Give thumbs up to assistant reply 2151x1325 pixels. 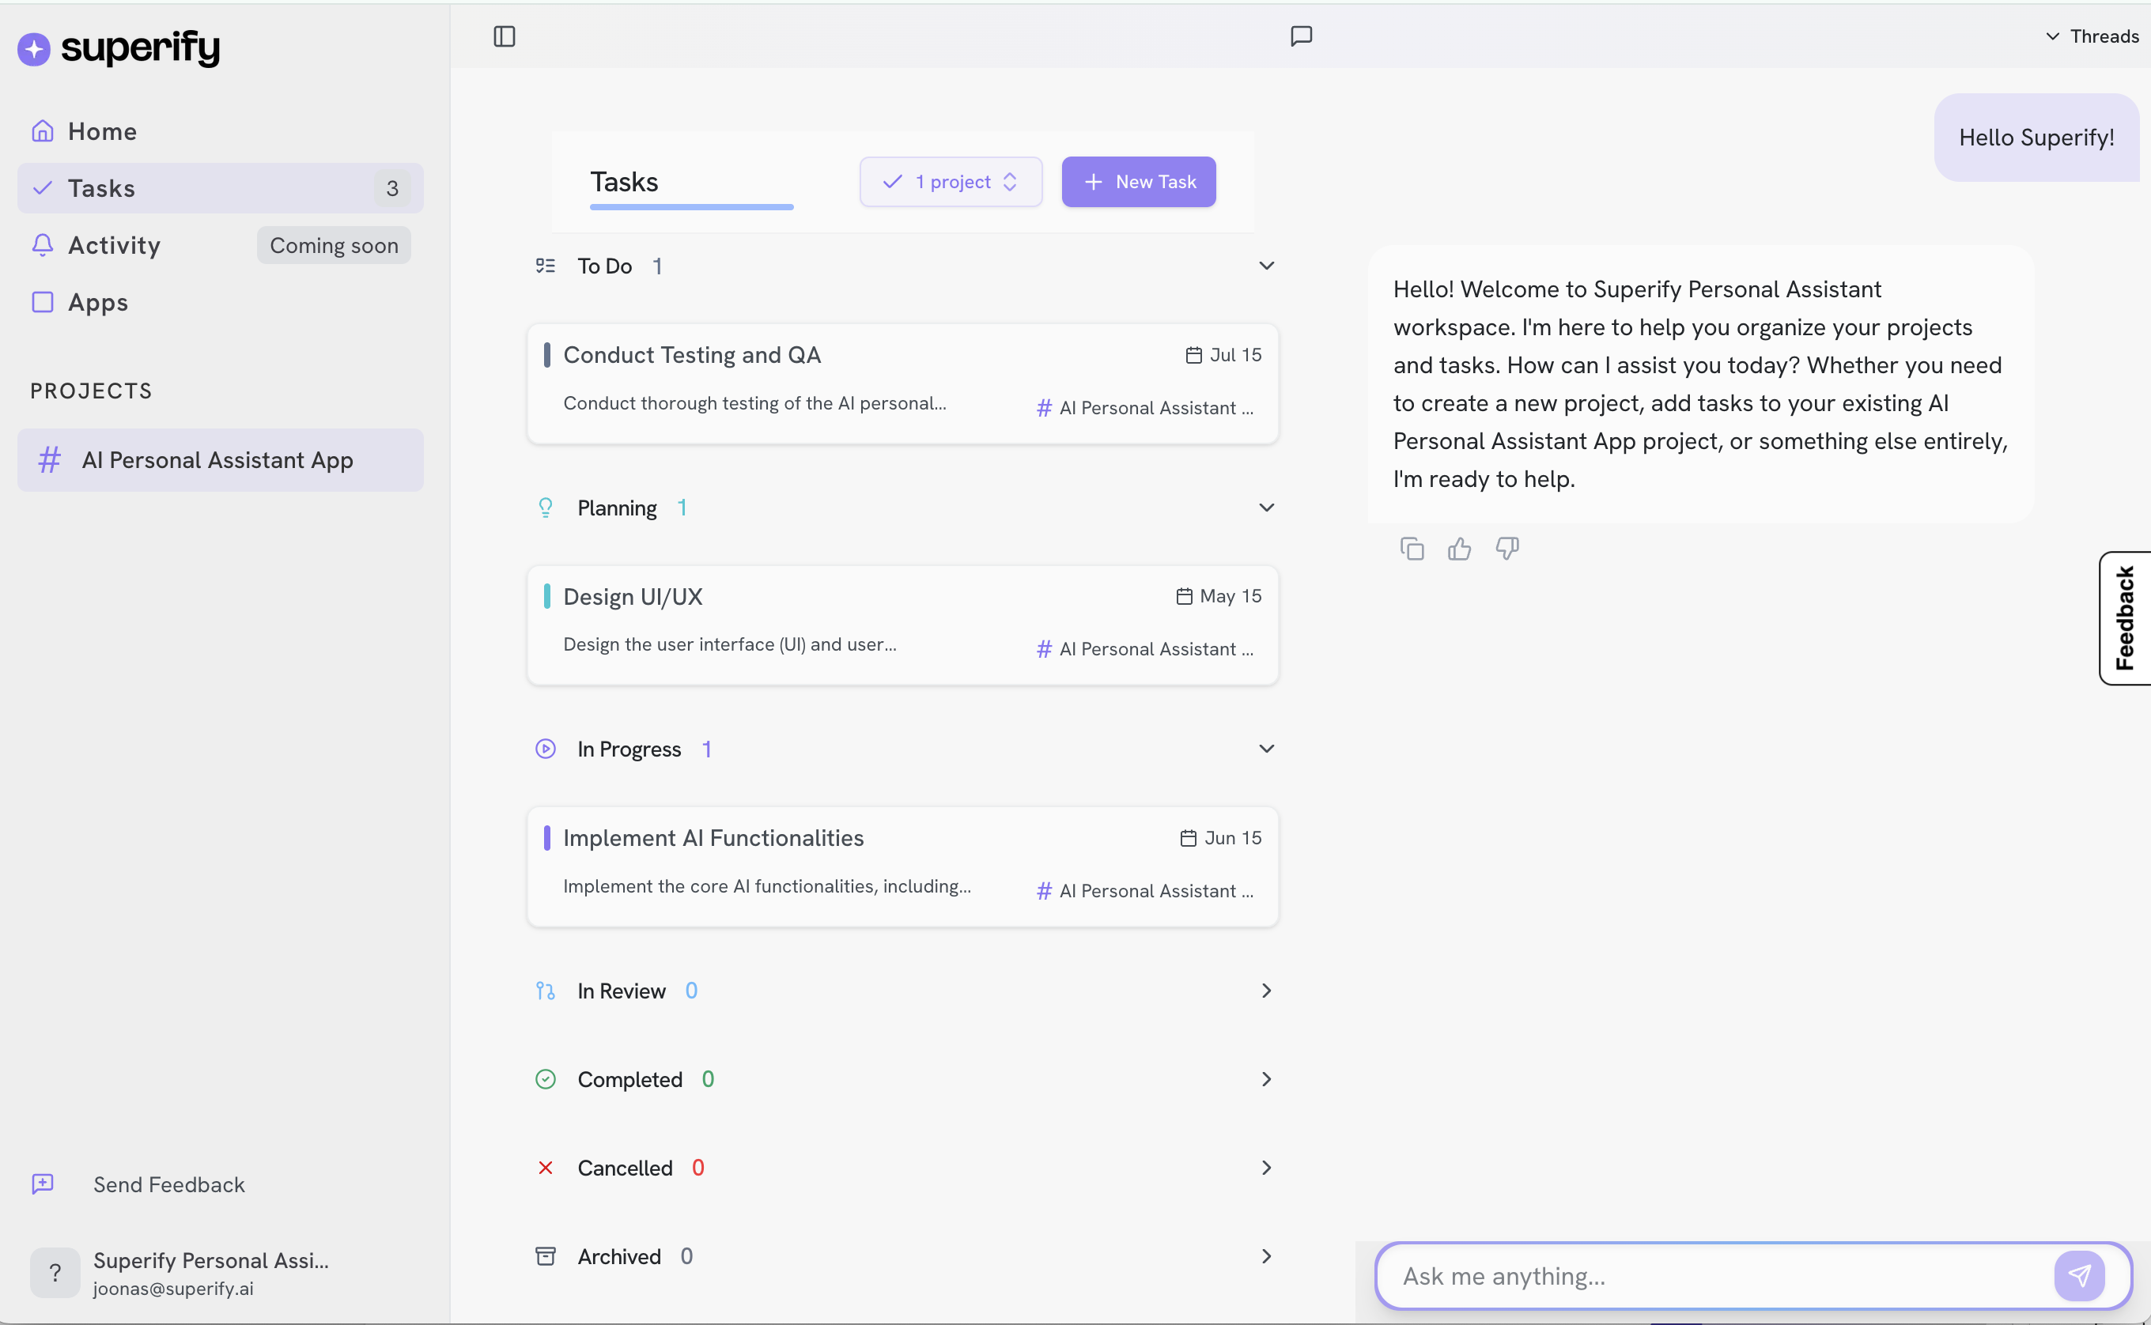click(1459, 549)
